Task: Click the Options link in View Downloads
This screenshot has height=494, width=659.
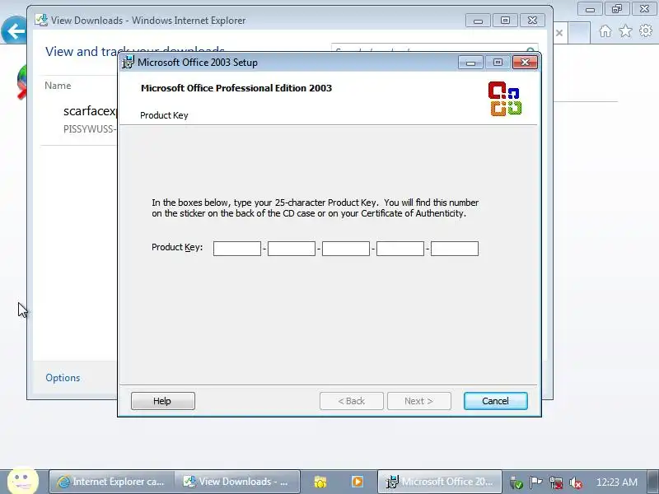Action: (x=63, y=378)
